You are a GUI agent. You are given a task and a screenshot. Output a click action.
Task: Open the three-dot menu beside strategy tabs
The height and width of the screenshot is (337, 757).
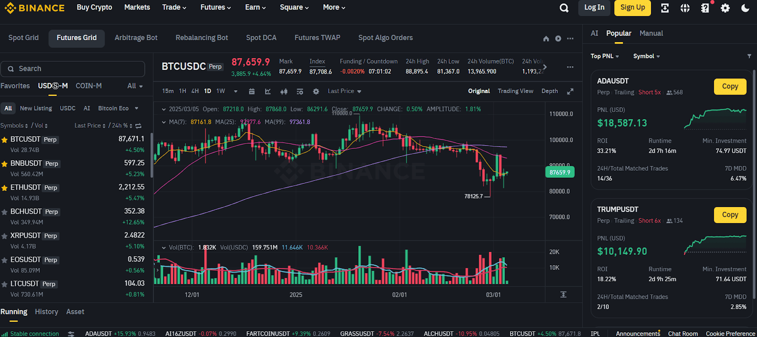tap(571, 39)
